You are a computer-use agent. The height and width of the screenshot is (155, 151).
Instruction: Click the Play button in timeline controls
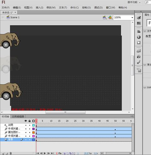click(x=45, y=153)
